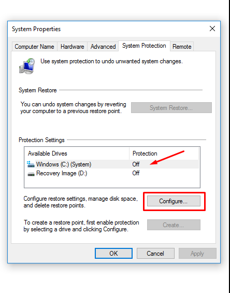Click the disabled System Restore... button
230x293 pixels.
click(171, 108)
